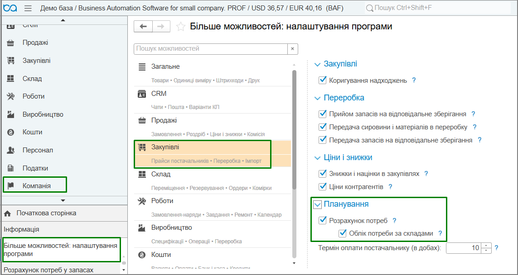Go back with the left arrow button
This screenshot has width=518, height=275.
click(x=143, y=27)
